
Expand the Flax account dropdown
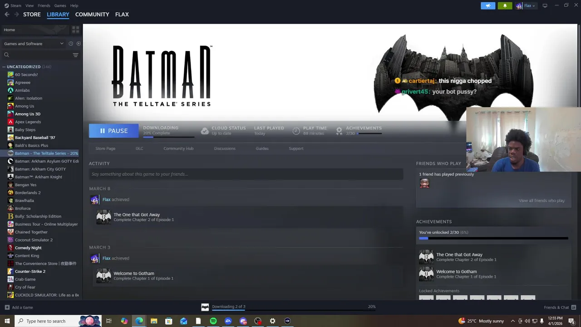[x=530, y=6]
